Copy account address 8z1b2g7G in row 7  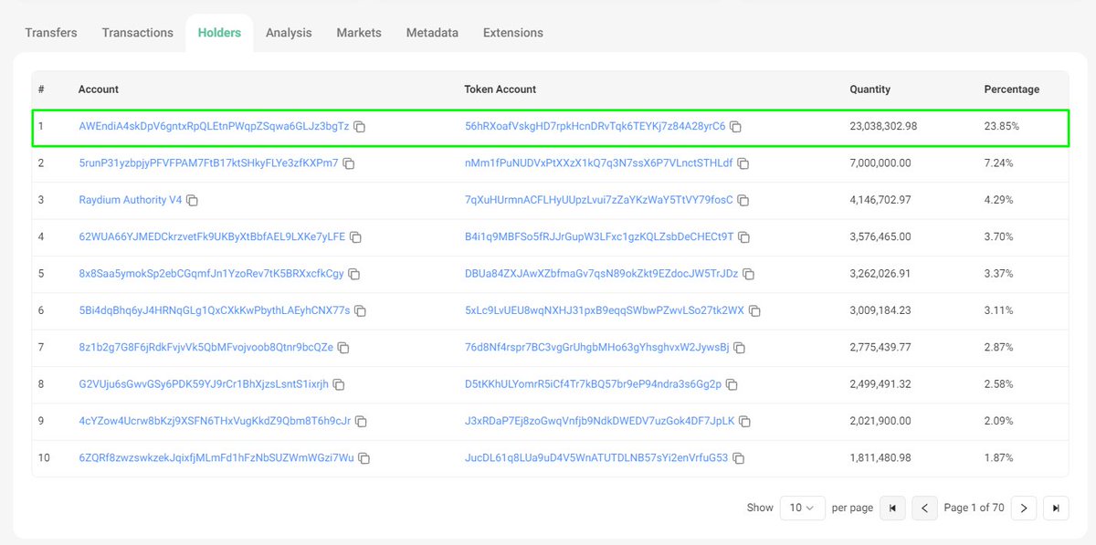point(342,348)
